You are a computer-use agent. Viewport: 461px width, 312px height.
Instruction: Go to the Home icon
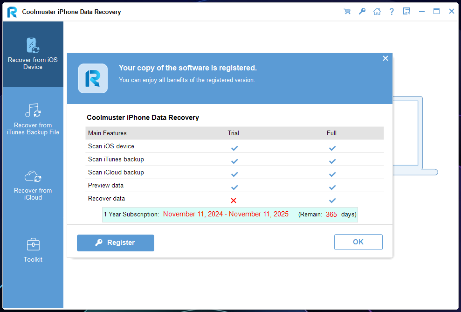(377, 12)
